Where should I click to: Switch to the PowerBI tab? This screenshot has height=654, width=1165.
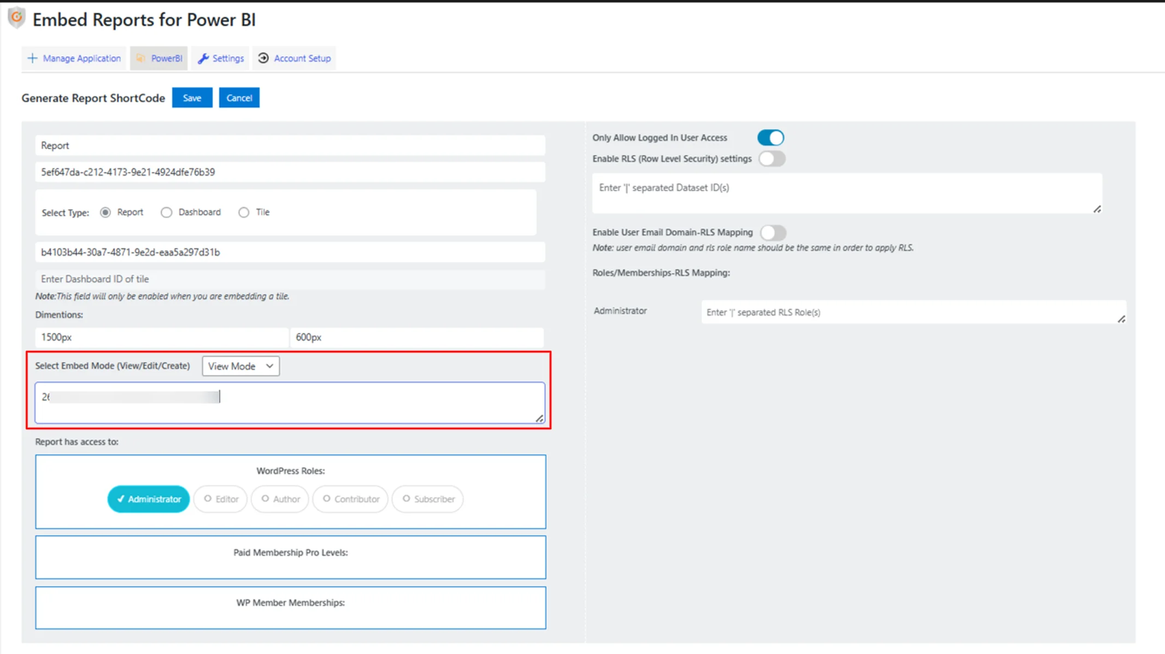click(x=158, y=58)
